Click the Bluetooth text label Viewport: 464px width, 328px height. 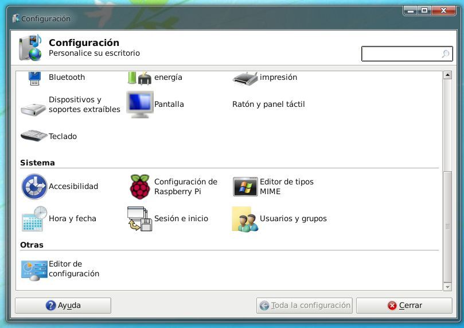click(67, 77)
